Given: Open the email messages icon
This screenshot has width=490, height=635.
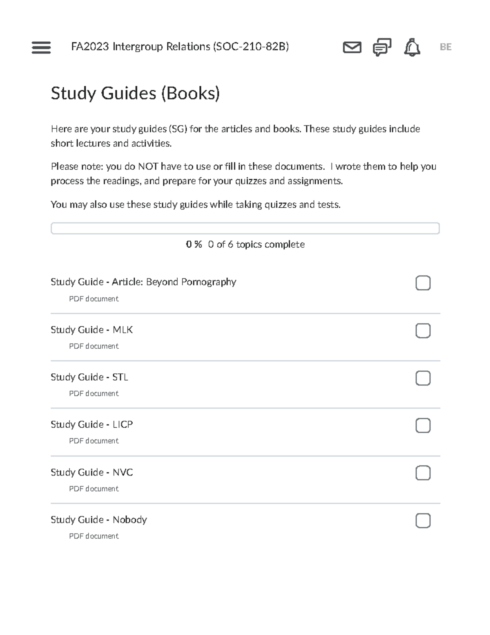Looking at the screenshot, I should click(x=352, y=48).
